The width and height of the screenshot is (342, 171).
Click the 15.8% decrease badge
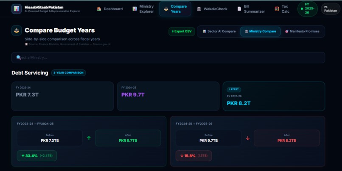pos(193,156)
